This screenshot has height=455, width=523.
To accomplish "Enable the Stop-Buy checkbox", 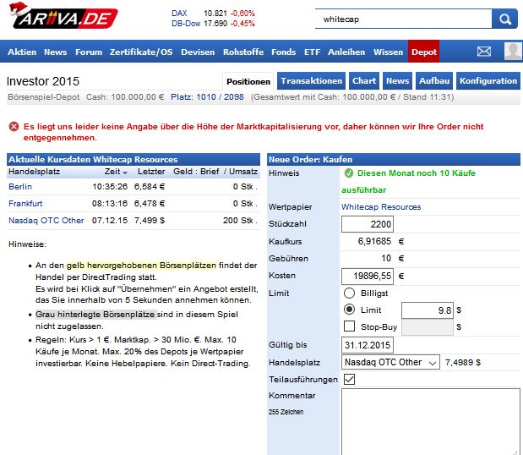I will tap(349, 326).
